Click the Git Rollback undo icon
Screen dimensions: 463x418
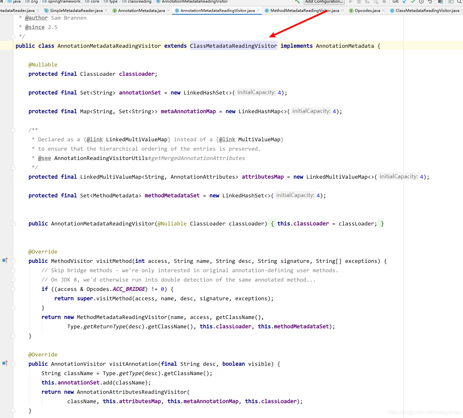(430, 2)
